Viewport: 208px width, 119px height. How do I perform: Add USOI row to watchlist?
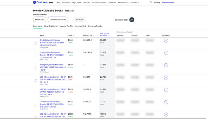(166, 41)
